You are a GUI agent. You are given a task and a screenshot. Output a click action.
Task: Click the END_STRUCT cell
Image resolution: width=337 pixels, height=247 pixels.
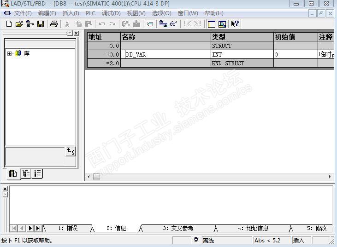pos(242,63)
